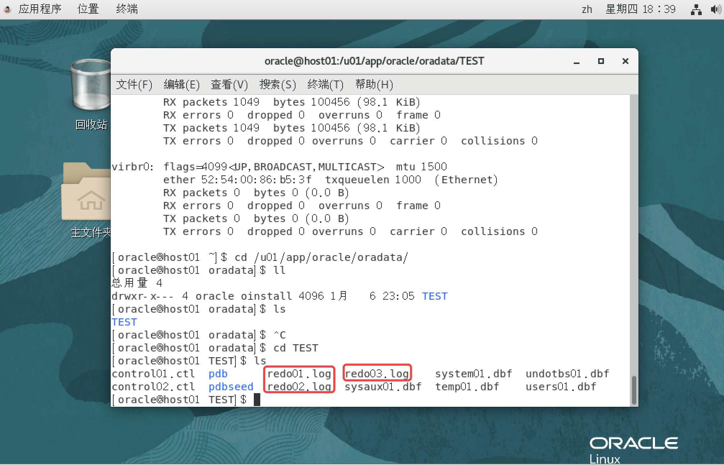Open the 查看(V) menu in the terminal

(x=229, y=85)
